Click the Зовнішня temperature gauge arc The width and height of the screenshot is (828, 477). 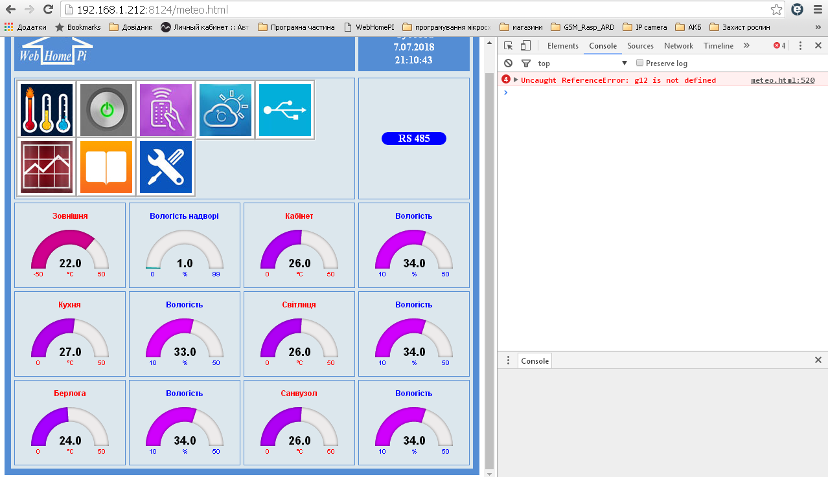(70, 249)
